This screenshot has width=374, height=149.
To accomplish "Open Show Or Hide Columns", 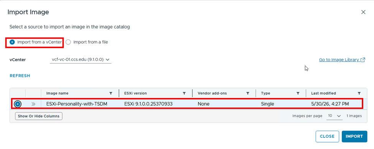I will point(39,116).
